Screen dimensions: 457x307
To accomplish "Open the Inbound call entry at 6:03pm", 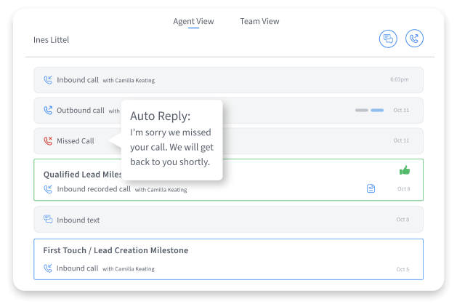I will 228,80.
